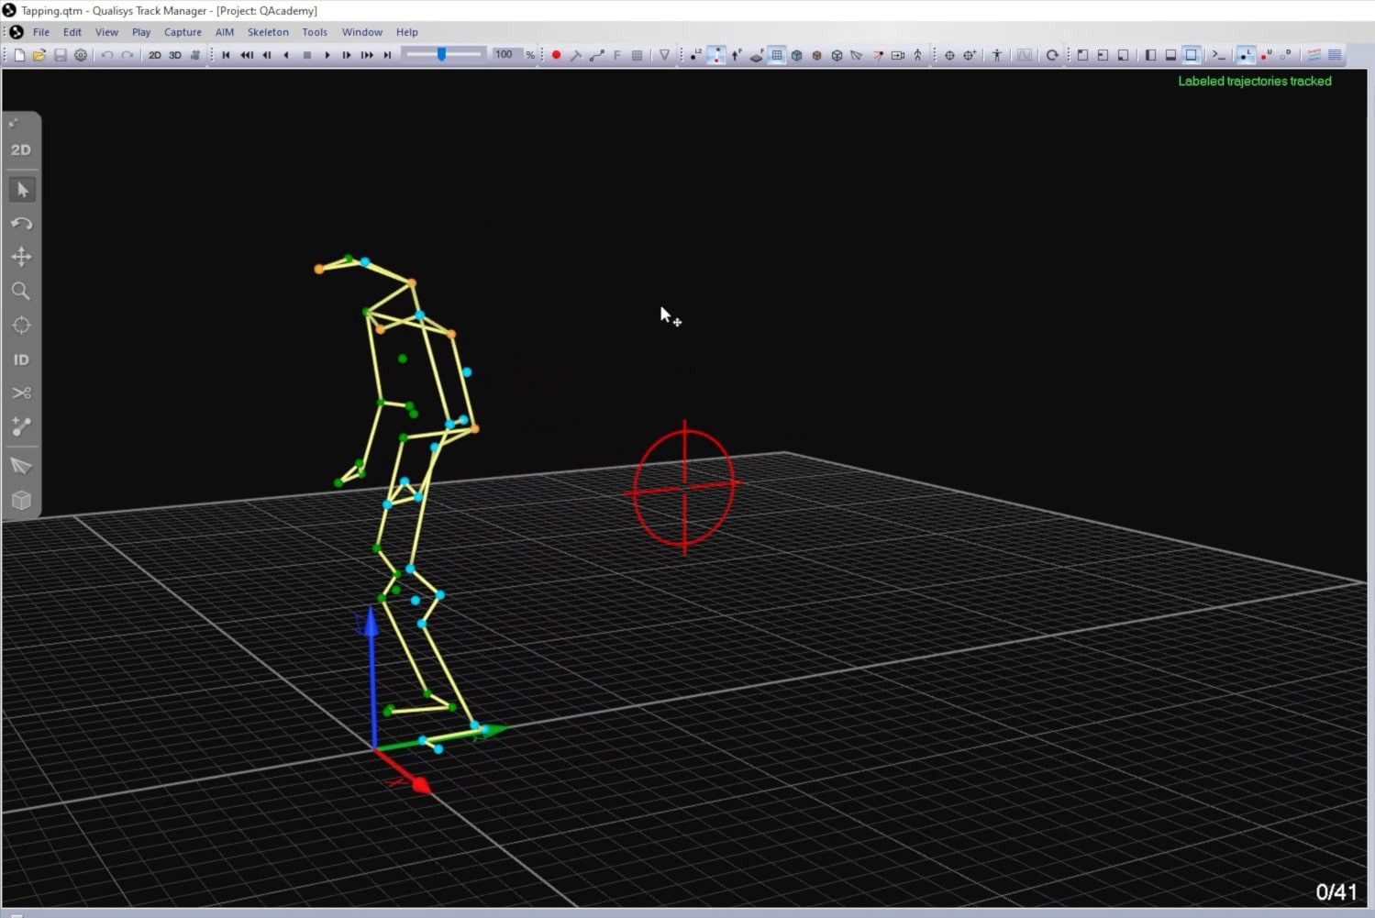Open project options gear icon
This screenshot has height=918, width=1375.
pyautogui.click(x=81, y=55)
